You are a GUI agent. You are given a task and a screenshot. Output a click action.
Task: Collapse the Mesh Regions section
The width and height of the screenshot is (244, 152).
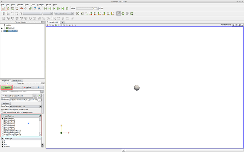2,116
